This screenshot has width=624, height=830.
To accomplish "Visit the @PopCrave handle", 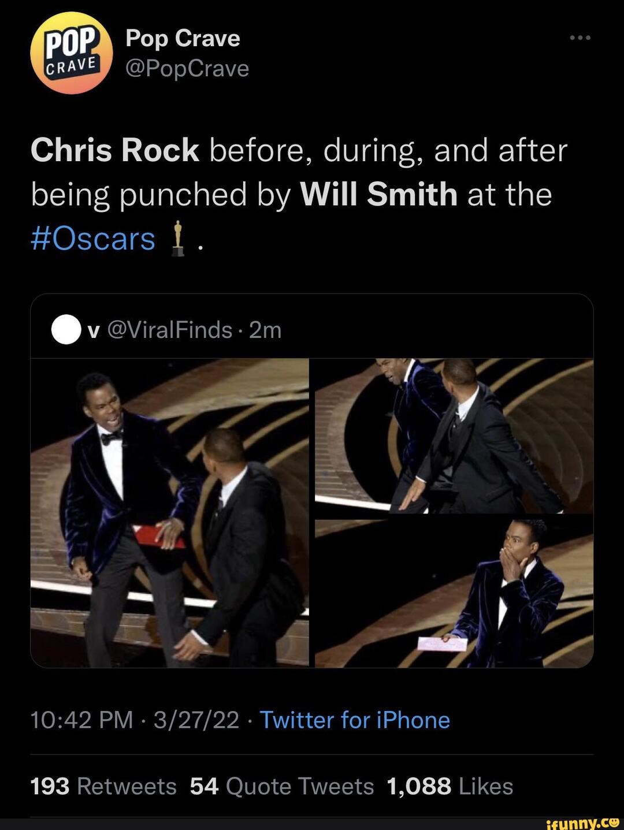I will (187, 69).
